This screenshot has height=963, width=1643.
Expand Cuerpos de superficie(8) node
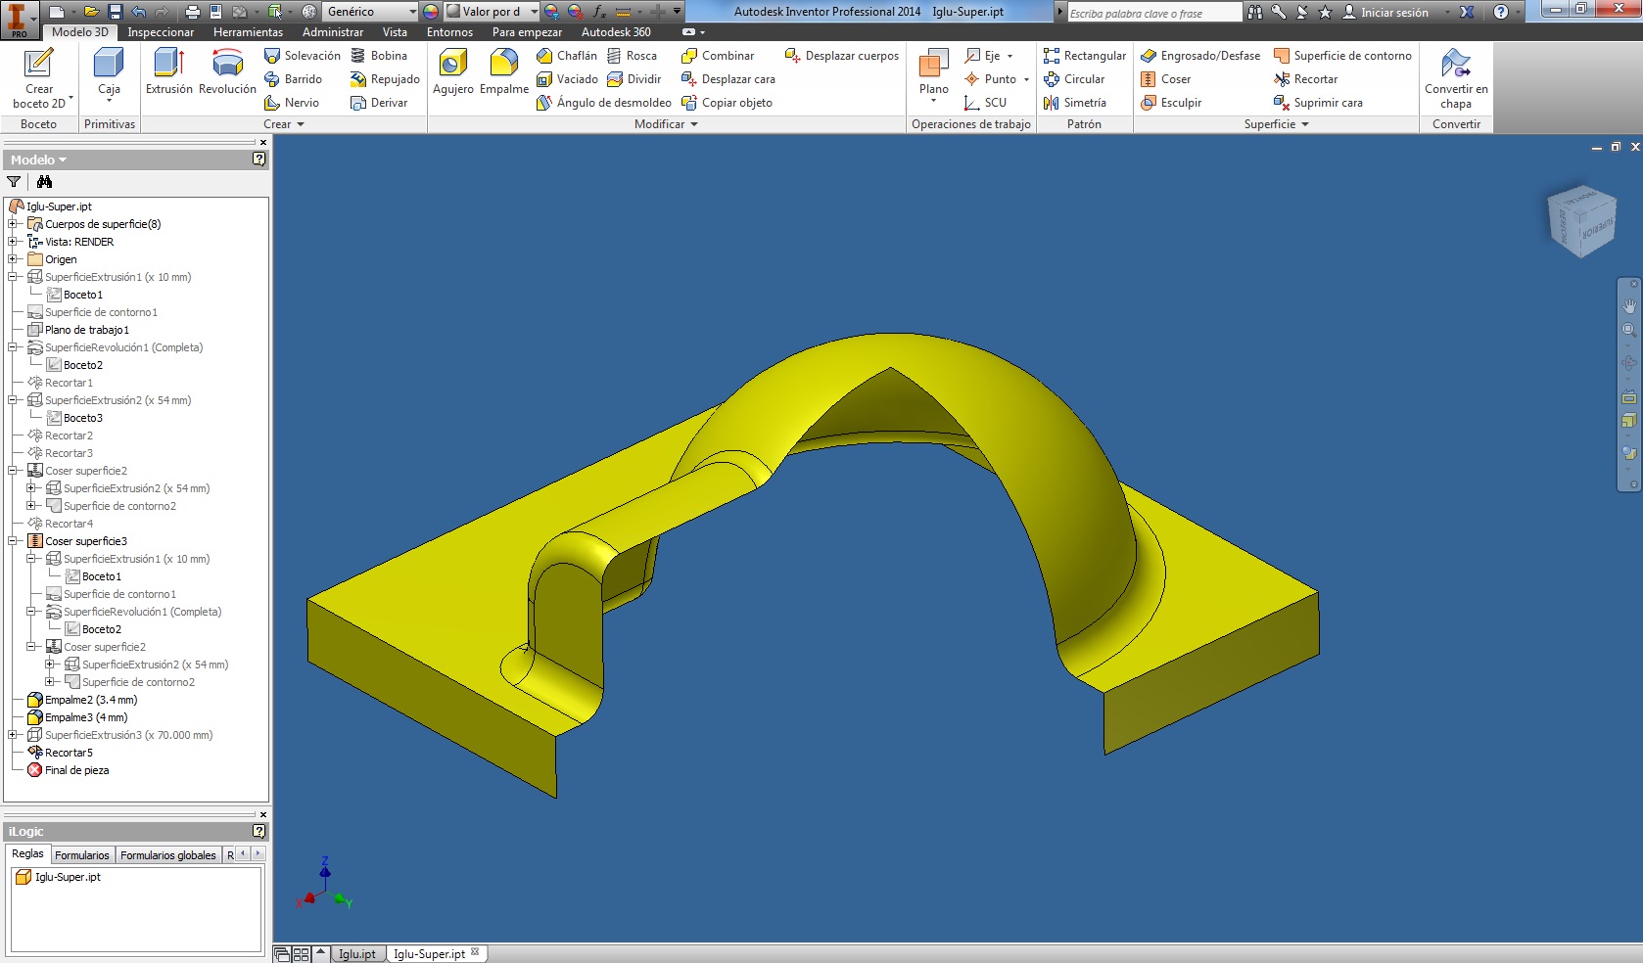(x=13, y=224)
